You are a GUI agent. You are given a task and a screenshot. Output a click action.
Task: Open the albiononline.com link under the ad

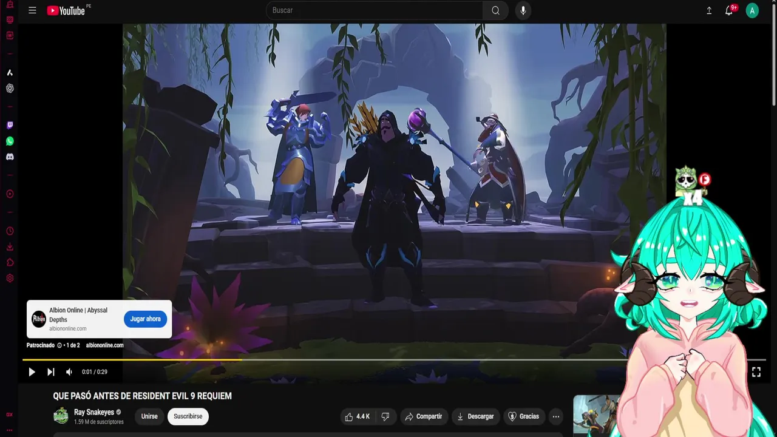[104, 345]
